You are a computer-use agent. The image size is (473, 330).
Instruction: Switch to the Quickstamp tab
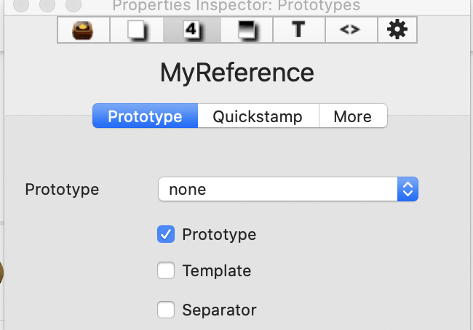[x=258, y=116]
